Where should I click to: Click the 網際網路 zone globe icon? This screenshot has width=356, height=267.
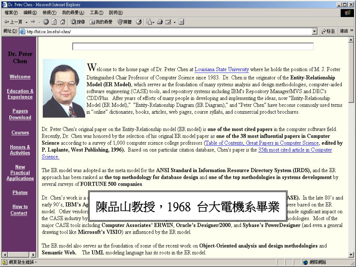point(305,262)
